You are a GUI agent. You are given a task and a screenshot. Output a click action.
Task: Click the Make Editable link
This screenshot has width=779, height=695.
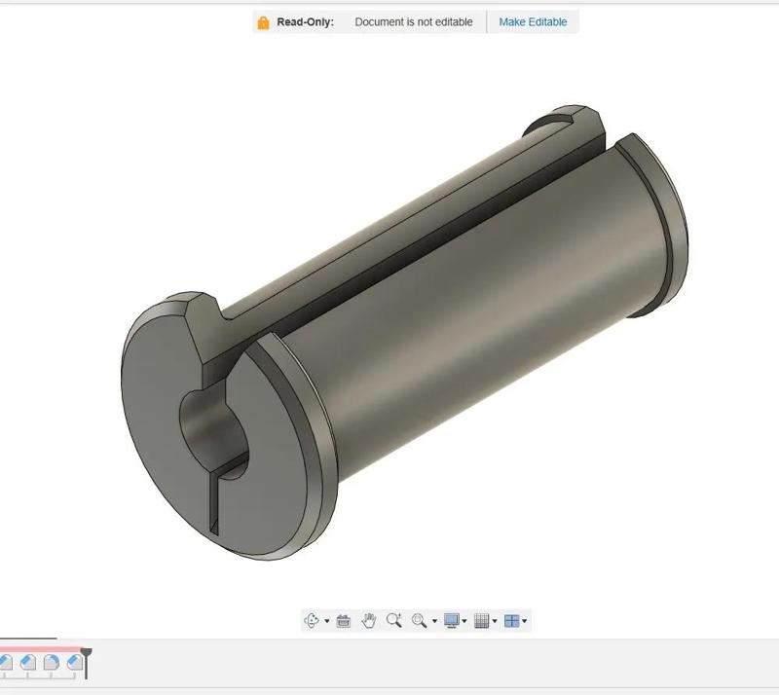pos(533,21)
